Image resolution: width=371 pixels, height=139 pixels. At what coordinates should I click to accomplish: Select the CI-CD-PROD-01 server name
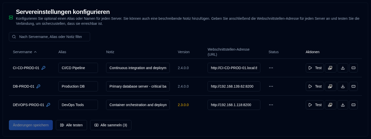point(26,68)
